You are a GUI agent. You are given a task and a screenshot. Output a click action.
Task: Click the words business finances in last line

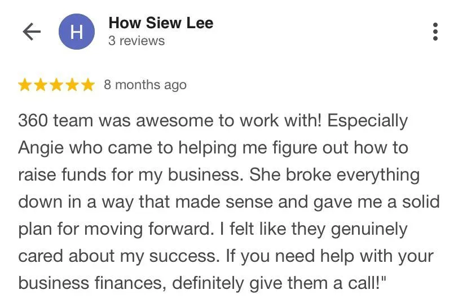(91, 283)
